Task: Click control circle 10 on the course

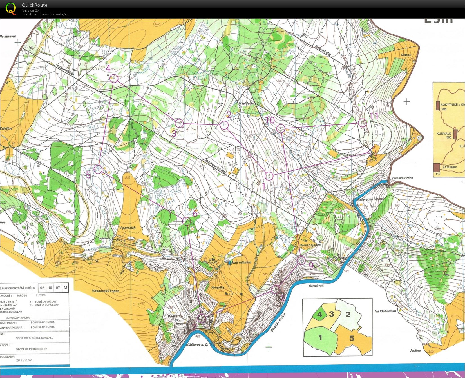Action: [281, 129]
